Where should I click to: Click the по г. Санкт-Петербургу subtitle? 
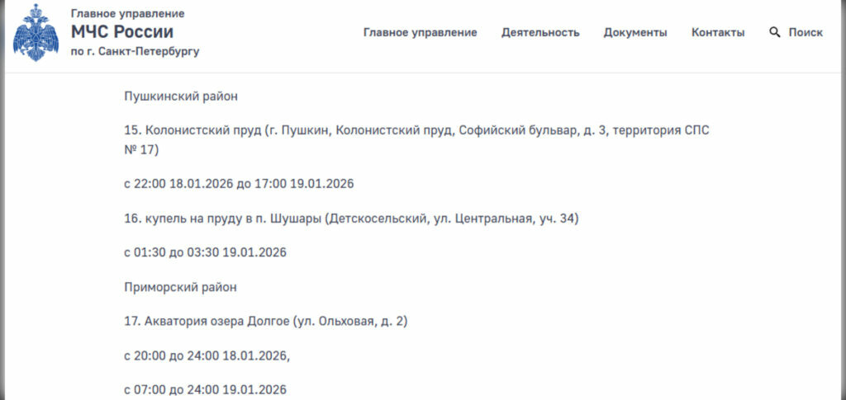[135, 51]
